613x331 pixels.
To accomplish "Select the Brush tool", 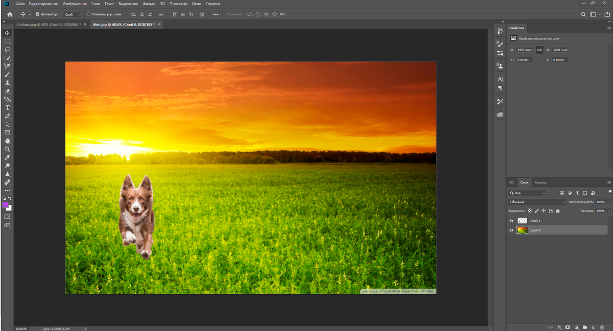I will [7, 75].
